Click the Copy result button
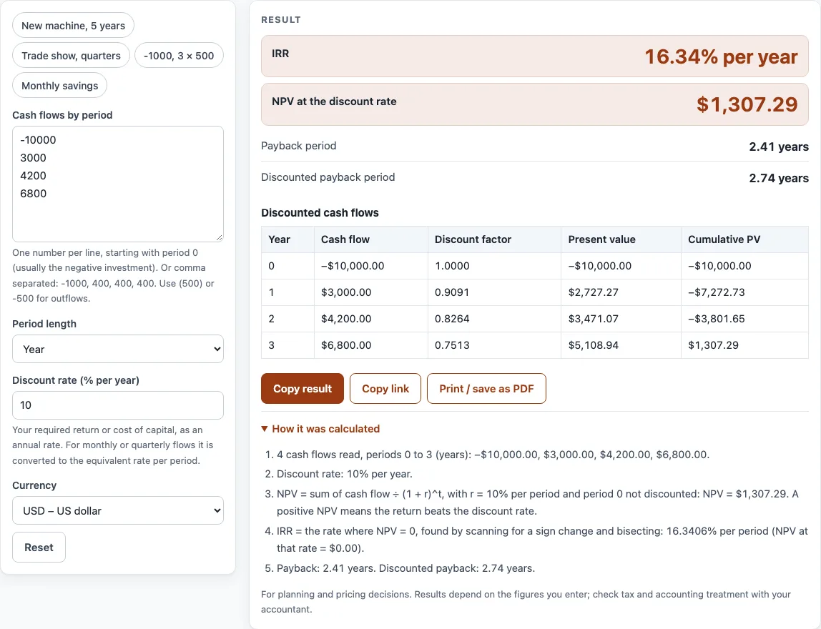 click(x=303, y=388)
